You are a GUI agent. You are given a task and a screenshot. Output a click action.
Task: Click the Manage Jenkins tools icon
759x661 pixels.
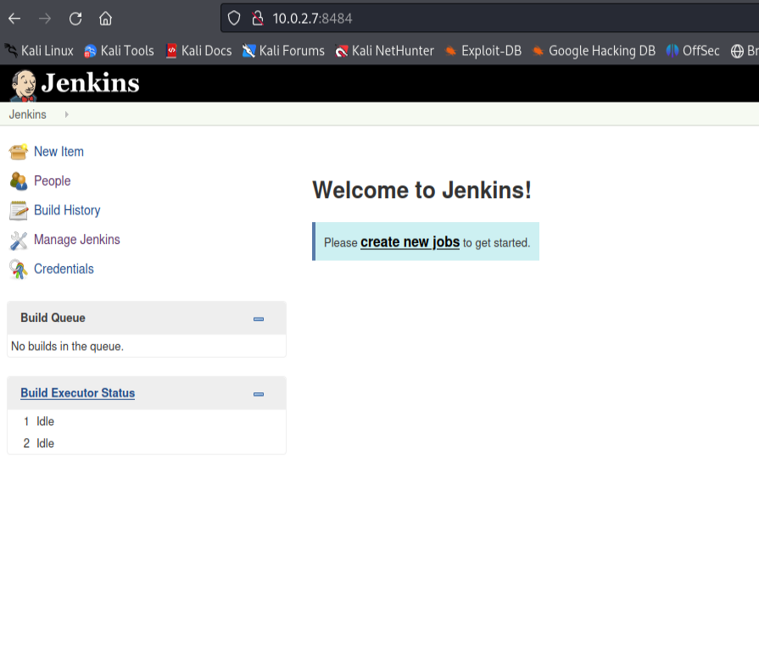coord(19,241)
